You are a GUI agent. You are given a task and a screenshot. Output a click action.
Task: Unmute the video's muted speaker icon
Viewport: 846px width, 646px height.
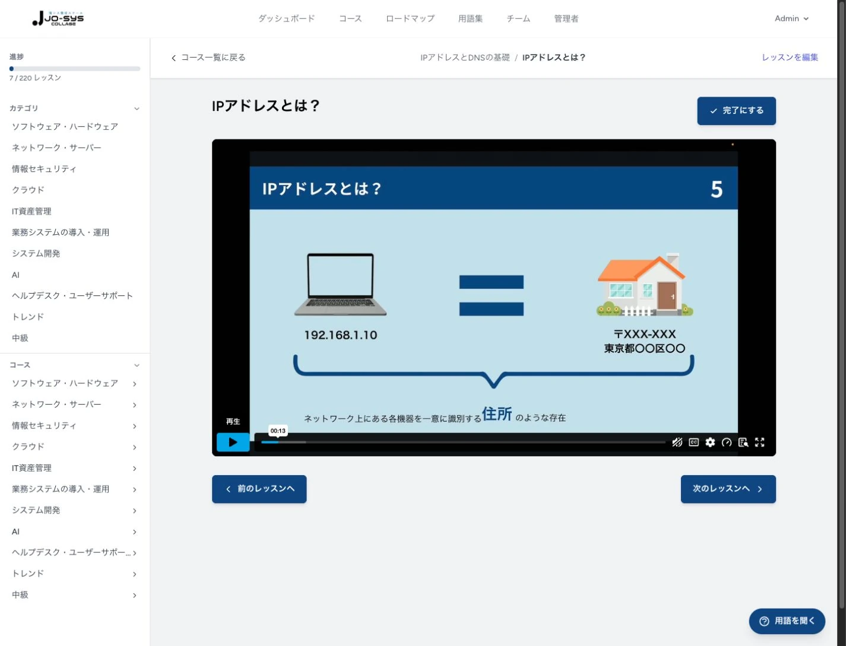pyautogui.click(x=677, y=442)
